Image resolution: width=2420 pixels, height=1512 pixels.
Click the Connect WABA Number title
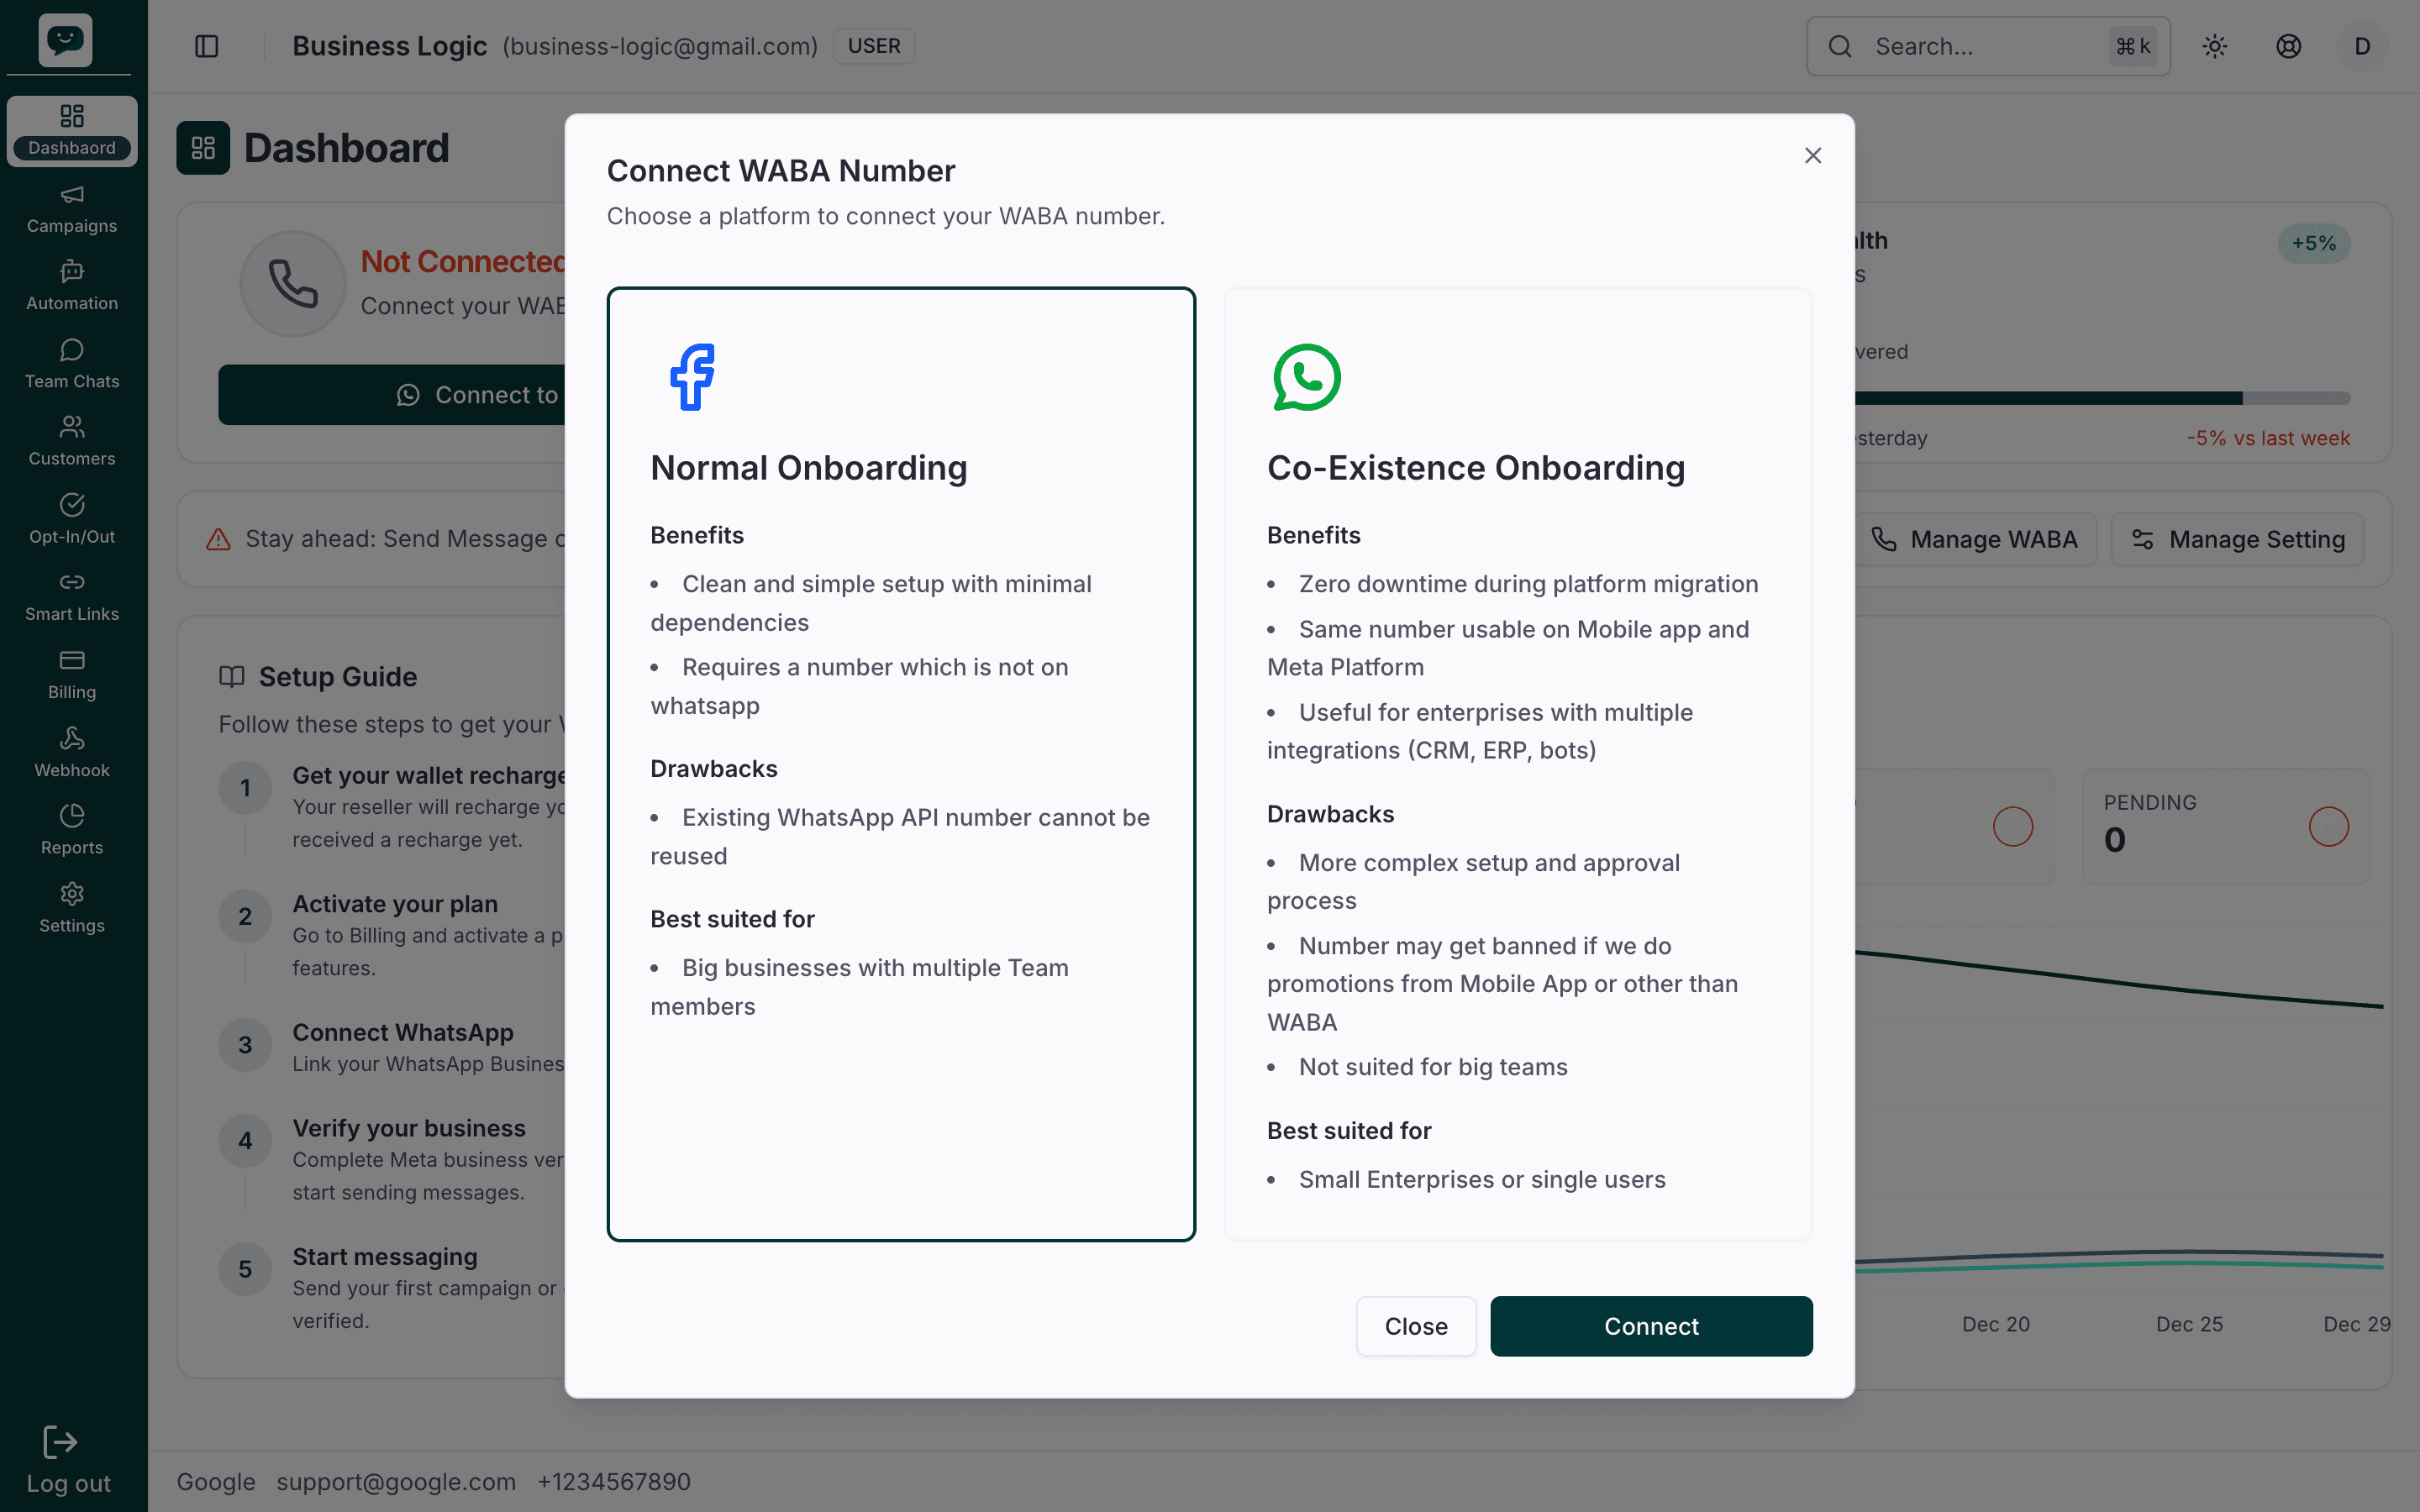point(781,171)
